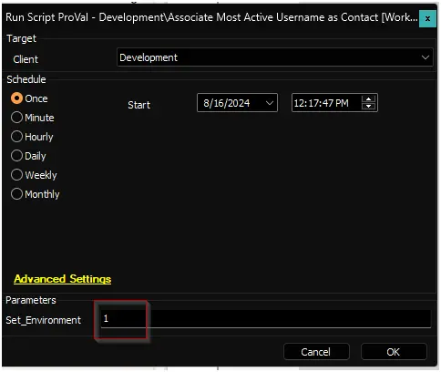Click into the Set_Environment parameter field
The width and height of the screenshot is (441, 372).
pyautogui.click(x=266, y=319)
